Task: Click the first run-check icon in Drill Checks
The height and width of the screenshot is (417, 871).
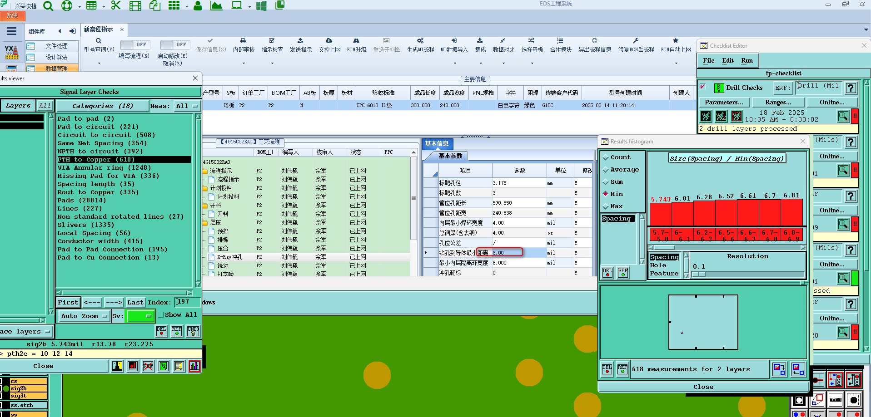Action: pyautogui.click(x=706, y=116)
